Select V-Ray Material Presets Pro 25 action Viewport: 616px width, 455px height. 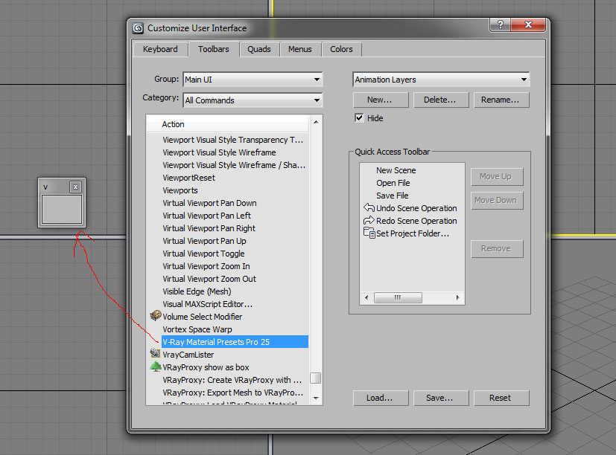216,342
